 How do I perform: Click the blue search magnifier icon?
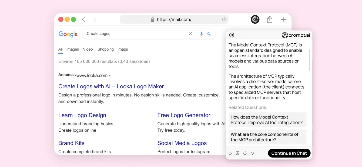tap(209, 34)
